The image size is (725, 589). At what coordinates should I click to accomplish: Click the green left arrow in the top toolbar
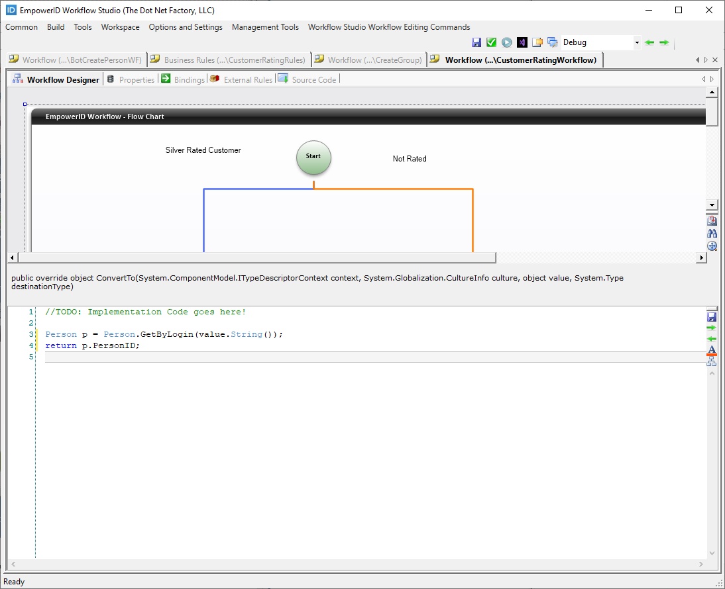click(649, 42)
